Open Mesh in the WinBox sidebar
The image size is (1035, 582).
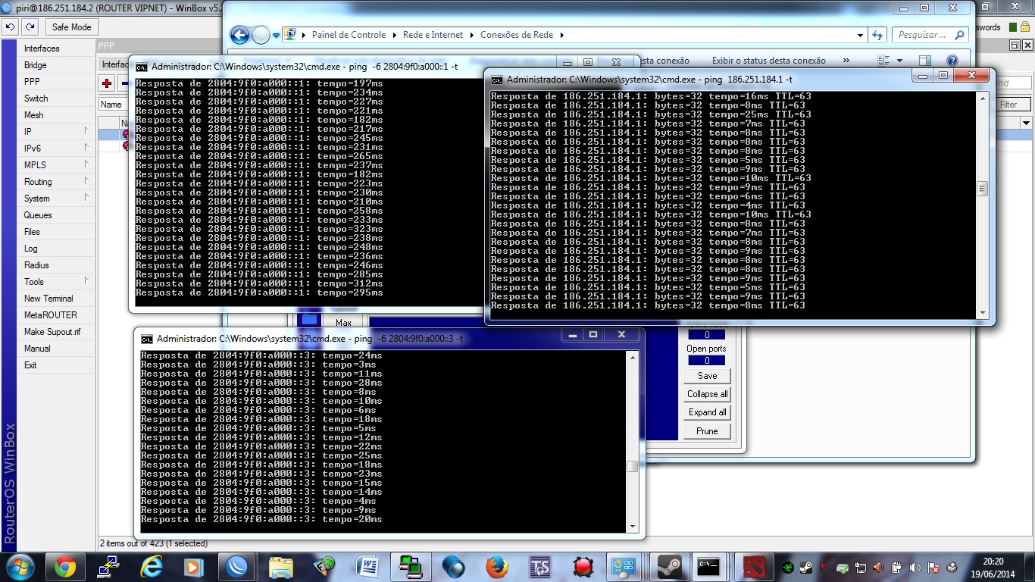[x=34, y=115]
